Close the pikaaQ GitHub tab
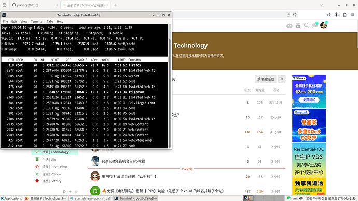Screen dimensions: 358x201 (57, 5)
